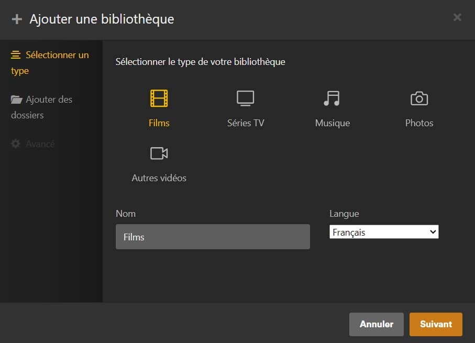This screenshot has width=475, height=343.
Task: Click the list icon beside Sélectionner un type
Action: coord(16,55)
